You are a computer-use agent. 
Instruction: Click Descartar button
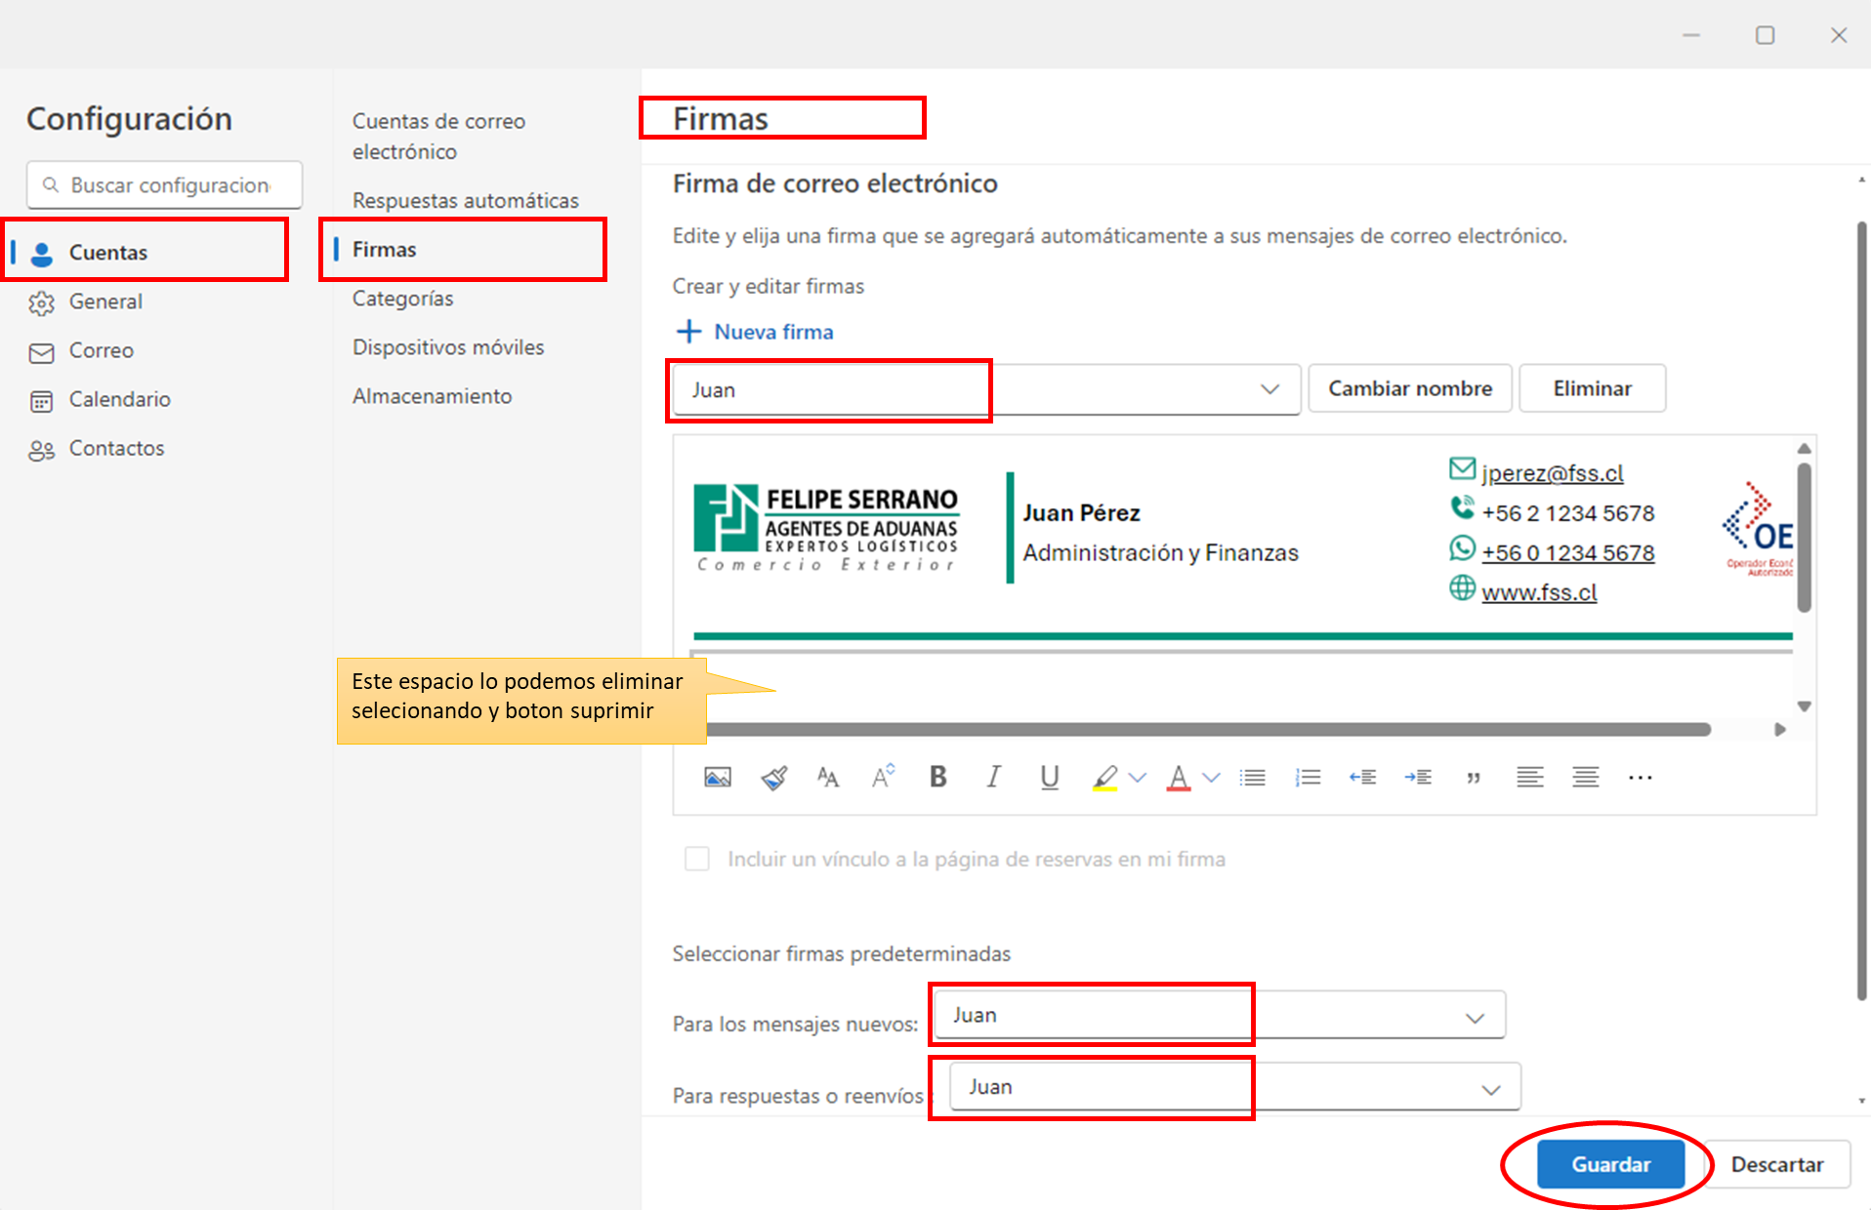point(1777,1164)
